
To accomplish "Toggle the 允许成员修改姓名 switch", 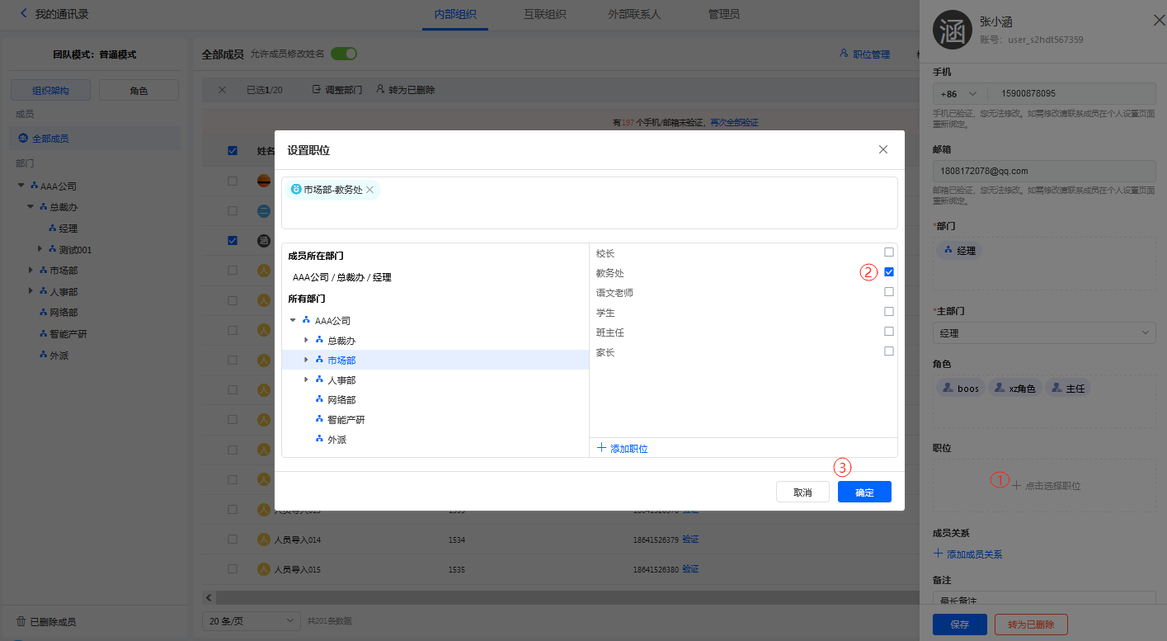I will tap(344, 54).
